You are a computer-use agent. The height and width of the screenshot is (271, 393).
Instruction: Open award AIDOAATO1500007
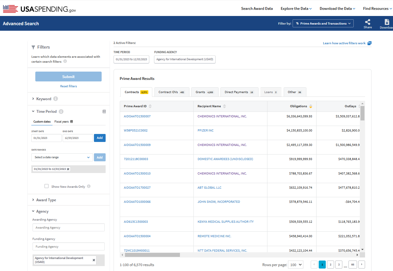pyautogui.click(x=137, y=116)
